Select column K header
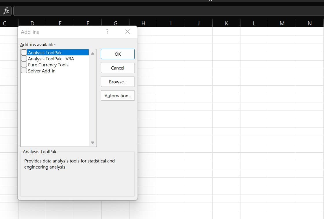Screen dimensions: 324x219 coord(226,24)
